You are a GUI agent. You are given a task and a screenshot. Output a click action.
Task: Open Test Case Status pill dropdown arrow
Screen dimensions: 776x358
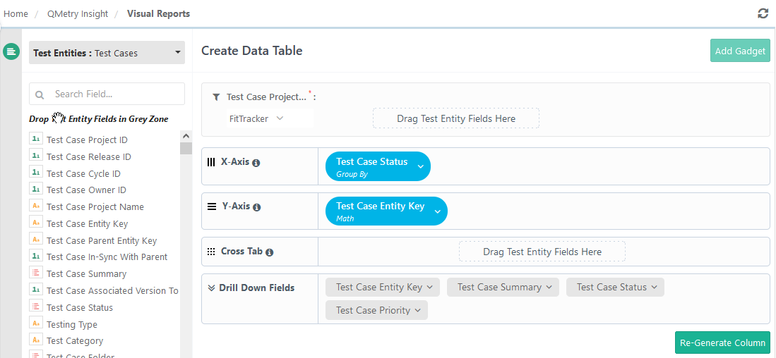tap(420, 167)
